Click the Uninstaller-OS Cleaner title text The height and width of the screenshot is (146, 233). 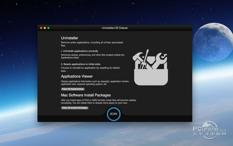[x=115, y=28]
